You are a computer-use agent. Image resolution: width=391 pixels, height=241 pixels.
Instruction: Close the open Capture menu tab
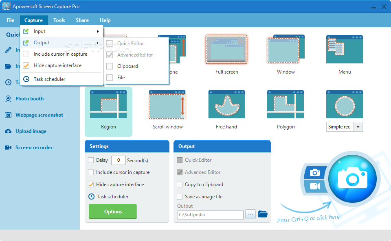pos(33,20)
